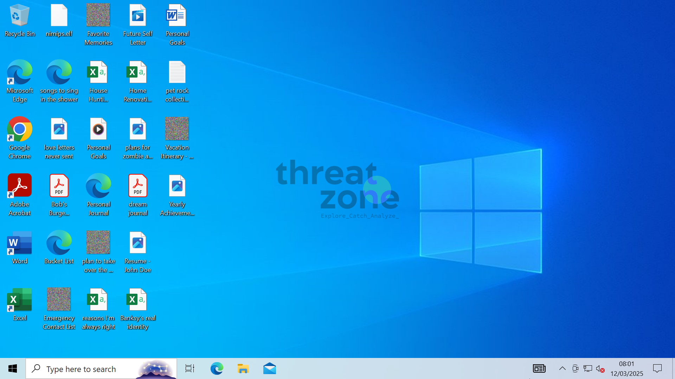Select the Bucket List Edge file
The image size is (675, 379).
(59, 248)
